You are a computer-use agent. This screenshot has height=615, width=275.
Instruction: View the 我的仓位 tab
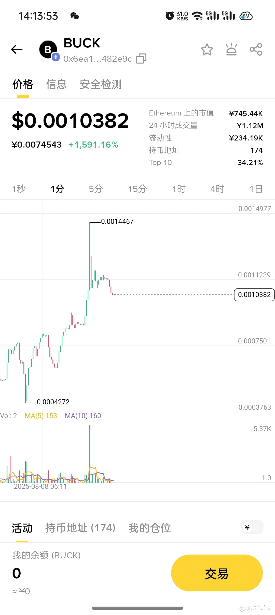point(150,528)
